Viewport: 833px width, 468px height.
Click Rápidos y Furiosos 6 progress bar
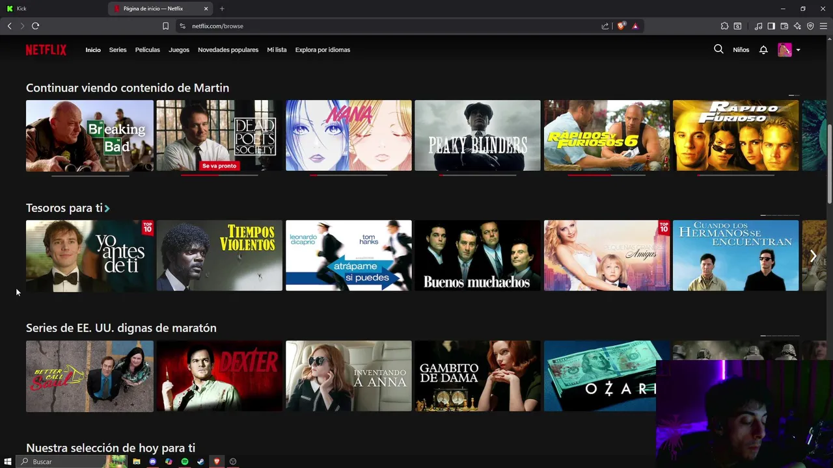(607, 175)
